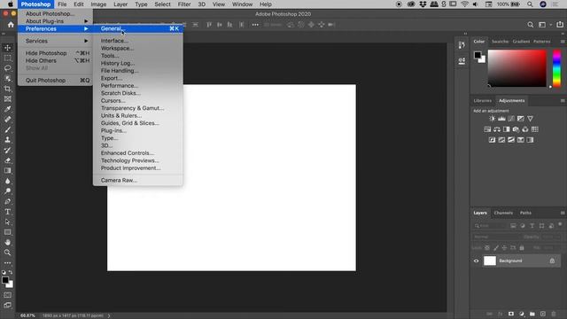Select the Crop tool
Viewport: 567px width, 319px height.
click(x=8, y=89)
